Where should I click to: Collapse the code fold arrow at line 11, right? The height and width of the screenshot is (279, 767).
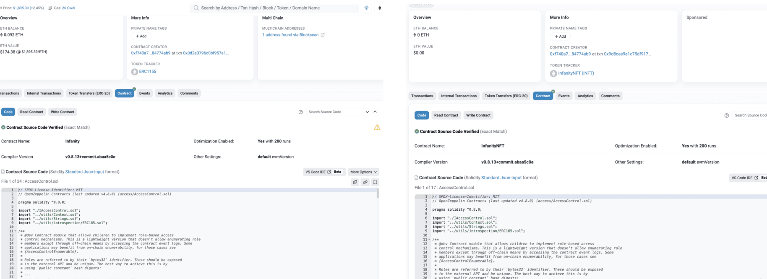click(430, 239)
